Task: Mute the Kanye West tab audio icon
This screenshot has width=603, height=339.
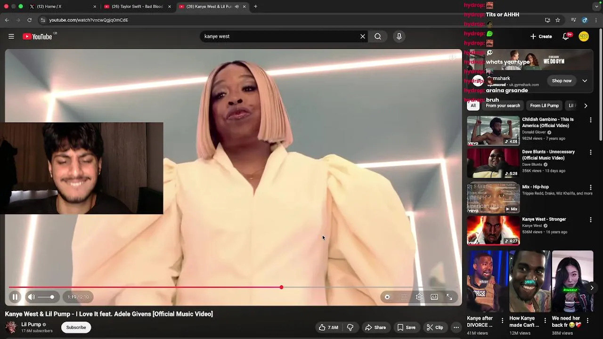Action: click(x=236, y=7)
